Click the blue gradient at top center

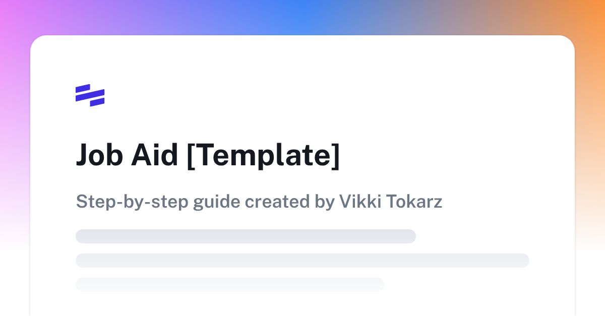tap(302, 17)
